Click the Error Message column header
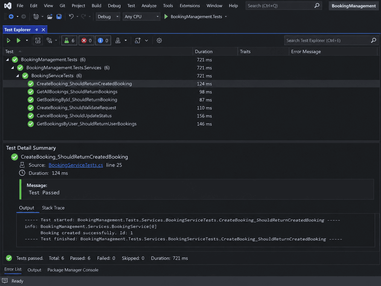The image size is (381, 286). (333, 52)
